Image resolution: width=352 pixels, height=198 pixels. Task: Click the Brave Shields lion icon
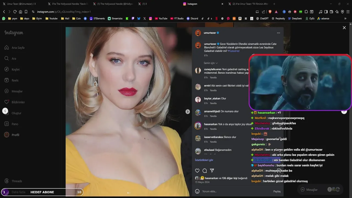(x=270, y=12)
